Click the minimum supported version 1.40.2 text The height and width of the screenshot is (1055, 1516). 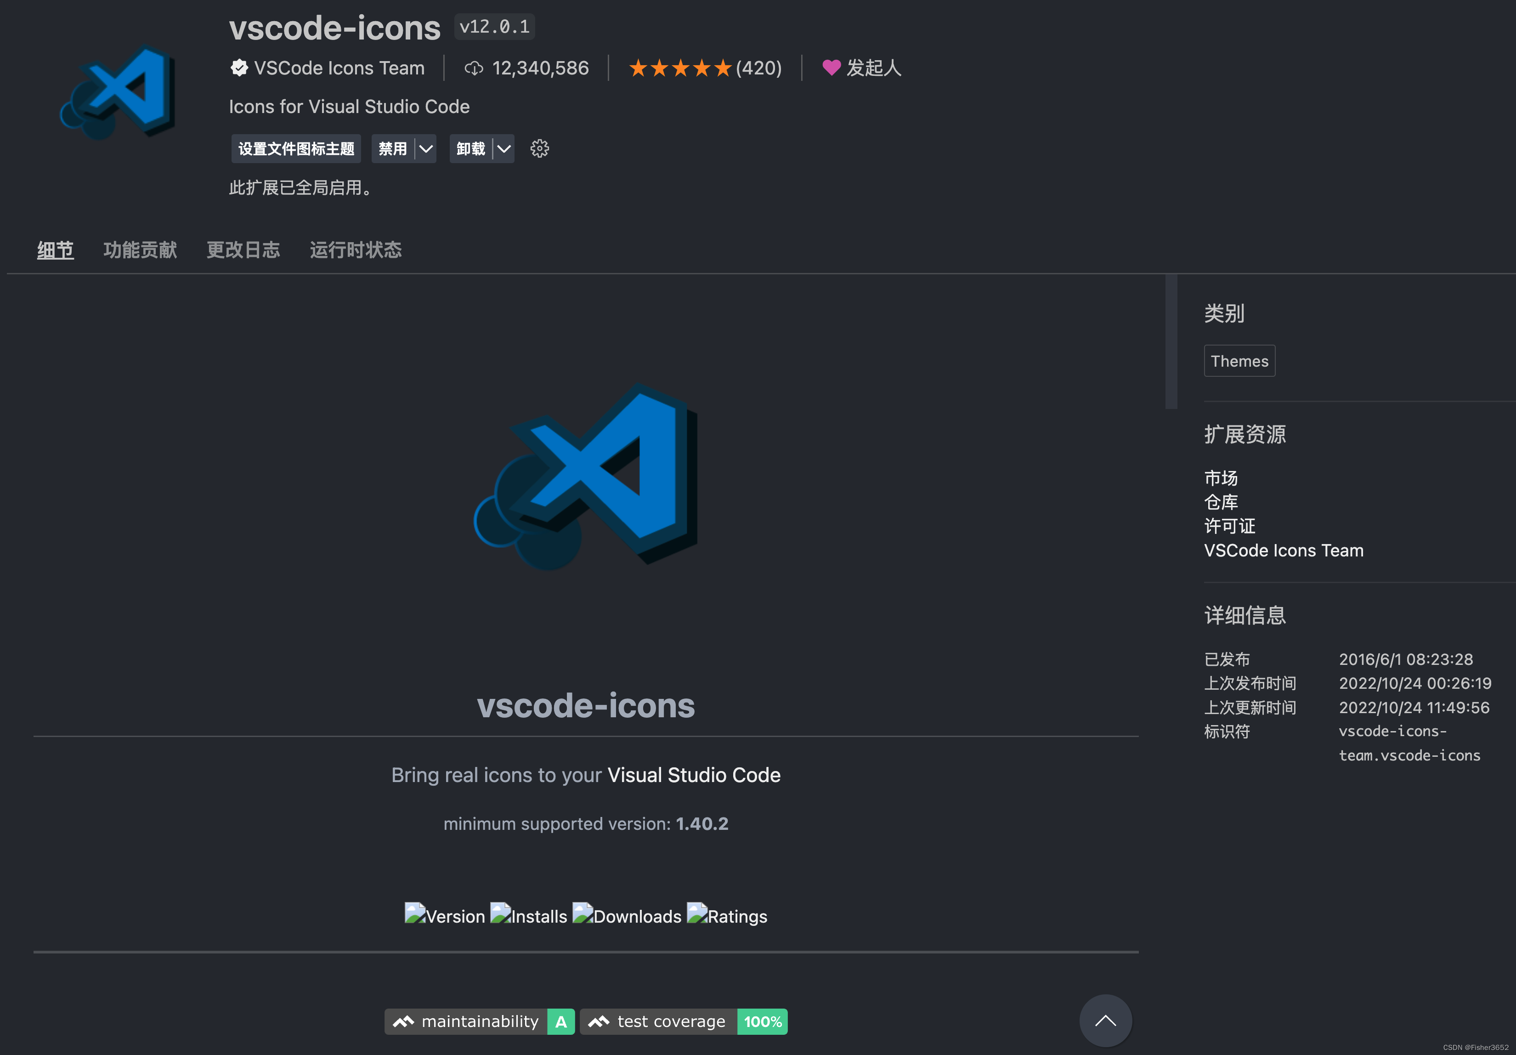(x=586, y=824)
